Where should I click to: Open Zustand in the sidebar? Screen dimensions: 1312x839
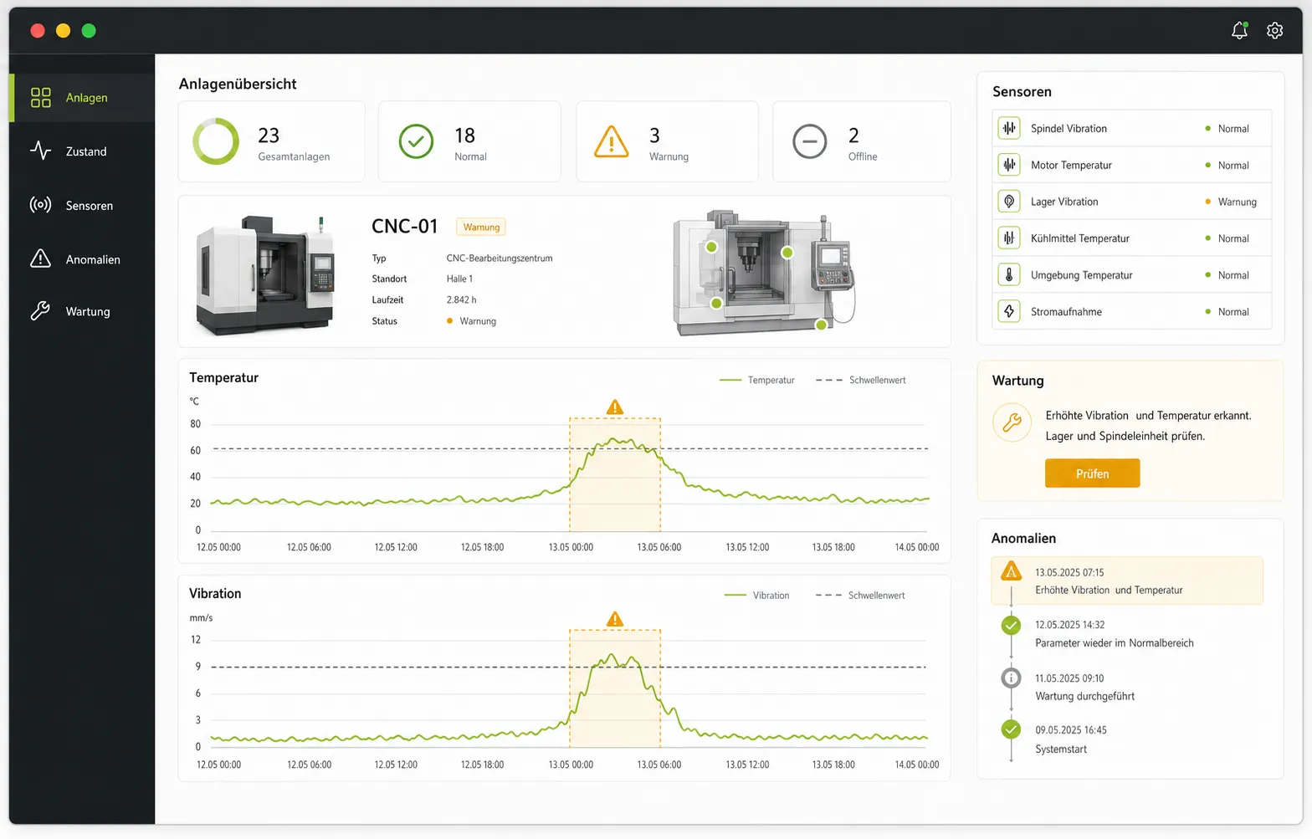click(82, 151)
